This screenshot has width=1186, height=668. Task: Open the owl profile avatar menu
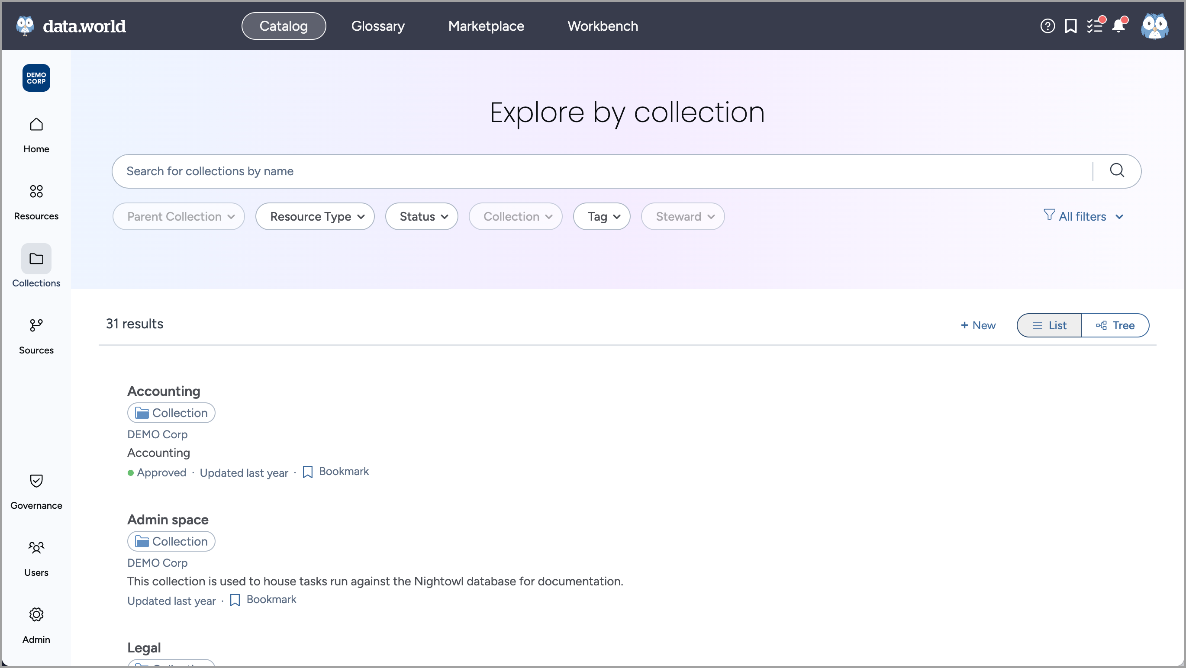click(1154, 26)
